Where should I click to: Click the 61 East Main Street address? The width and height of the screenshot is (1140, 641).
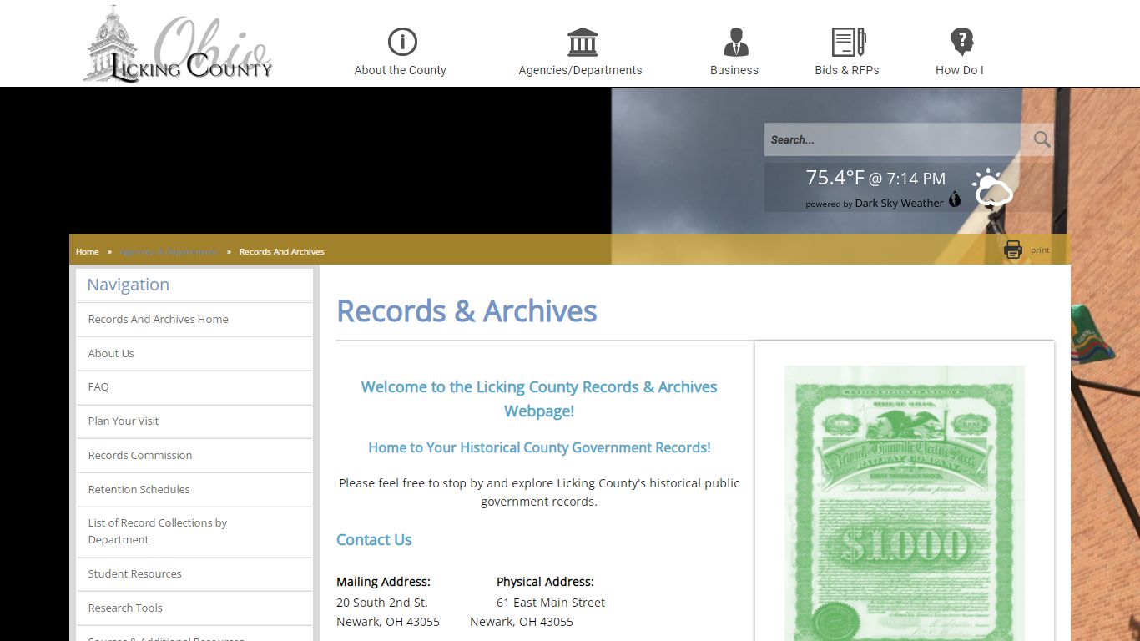pyautogui.click(x=551, y=603)
